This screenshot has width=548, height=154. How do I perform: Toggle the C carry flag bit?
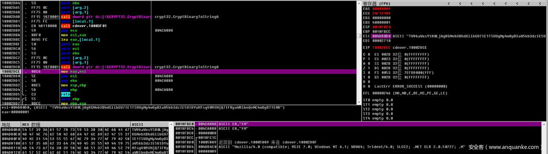(x=368, y=54)
